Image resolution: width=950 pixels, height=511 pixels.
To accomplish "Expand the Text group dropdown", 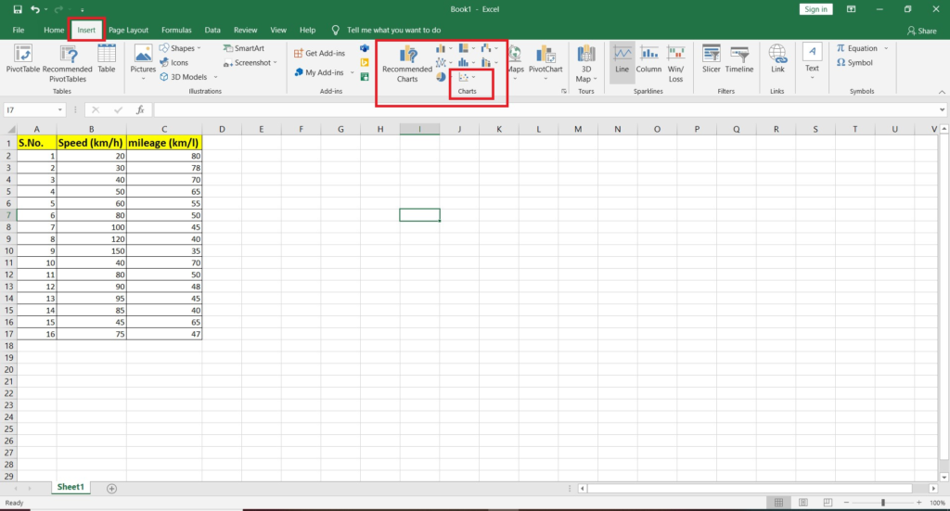I will point(812,78).
